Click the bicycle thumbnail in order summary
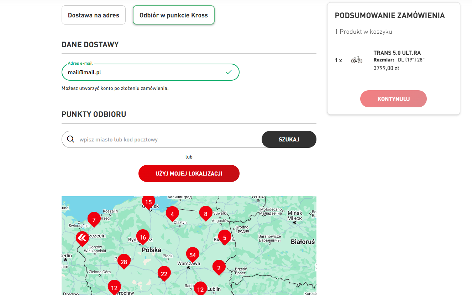This screenshot has height=295, width=472. click(357, 60)
